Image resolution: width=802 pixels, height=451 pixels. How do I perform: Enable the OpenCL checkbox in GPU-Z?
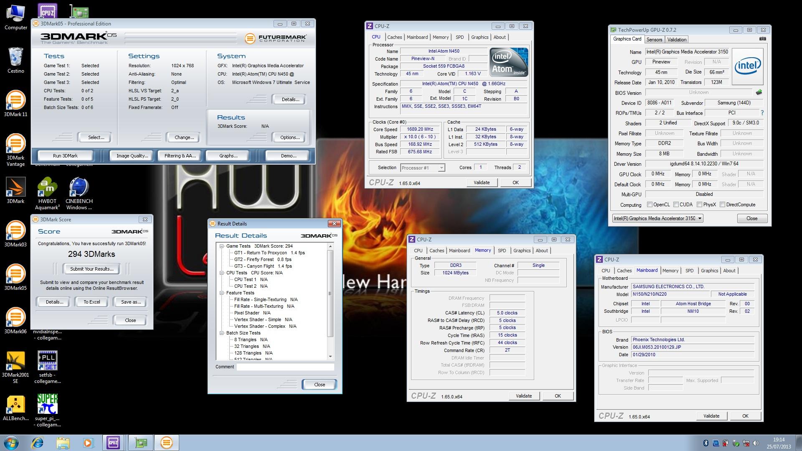650,205
